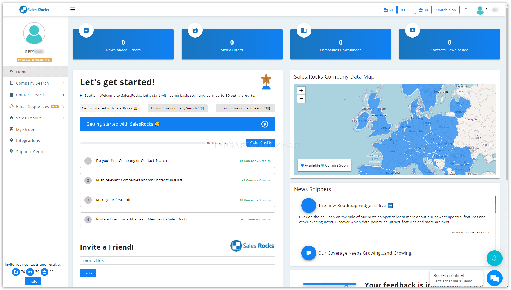Click the Claim Credits button
Image resolution: width=511 pixels, height=290 pixels.
click(x=261, y=142)
